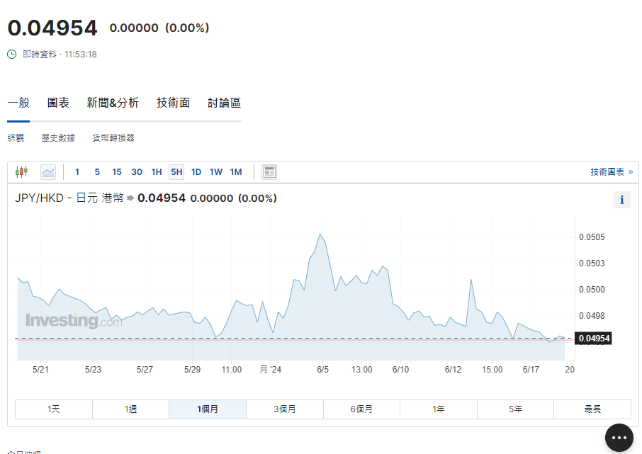Open the 貨幣轉換器 link

coord(113,138)
